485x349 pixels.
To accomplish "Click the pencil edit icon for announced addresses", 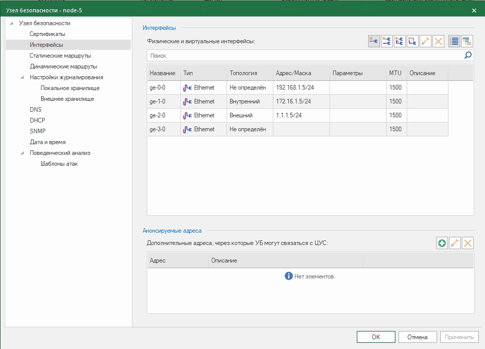I will click(x=455, y=243).
